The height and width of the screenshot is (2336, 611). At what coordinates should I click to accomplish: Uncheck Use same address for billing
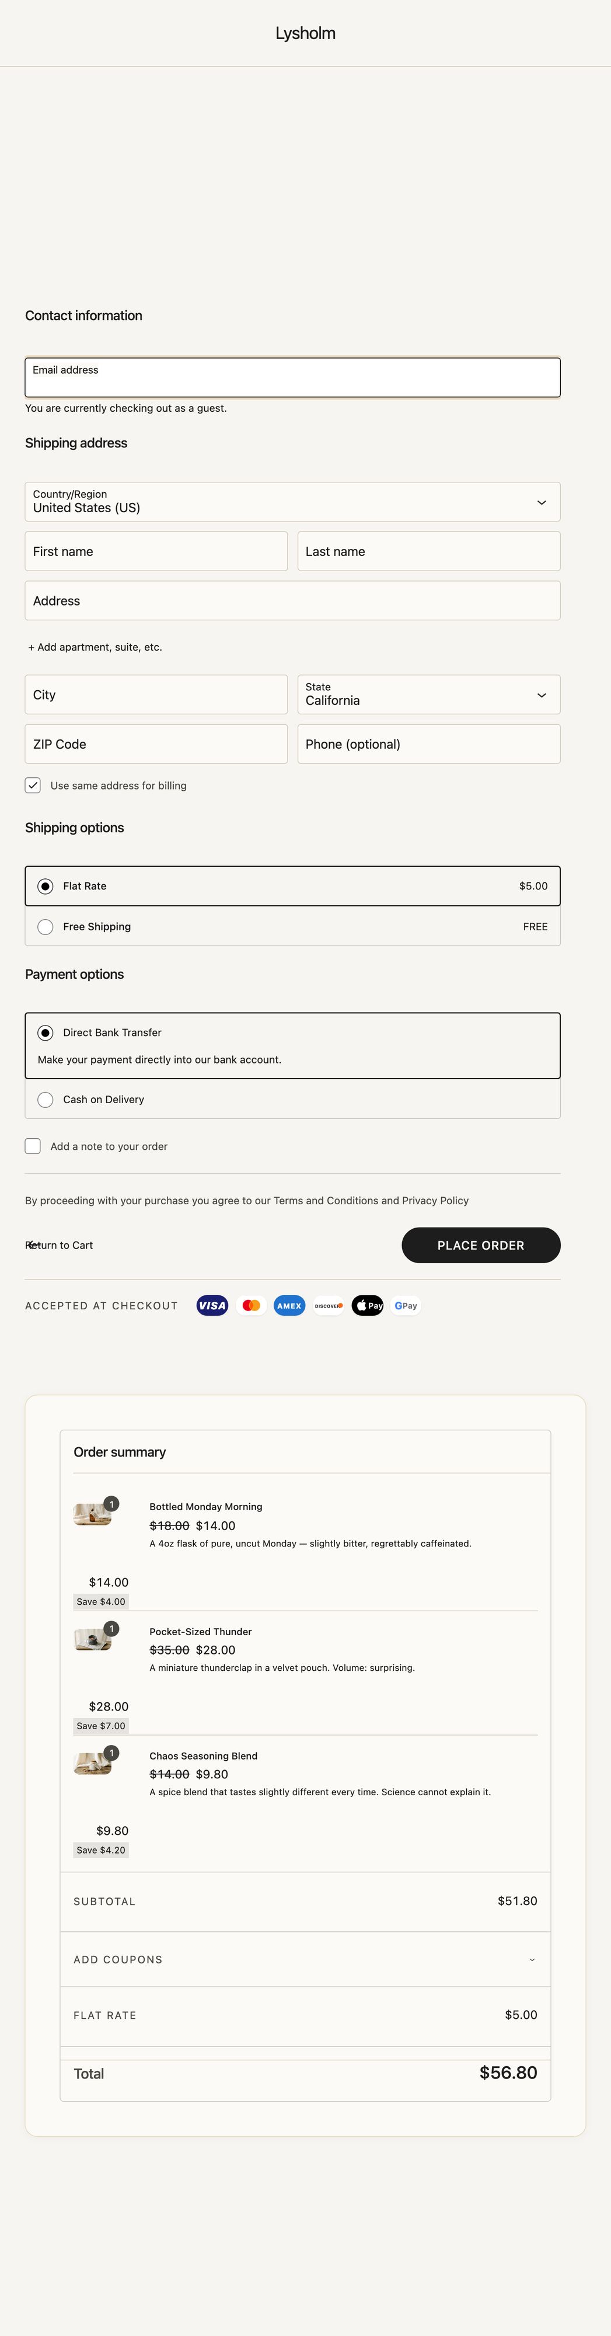[33, 785]
